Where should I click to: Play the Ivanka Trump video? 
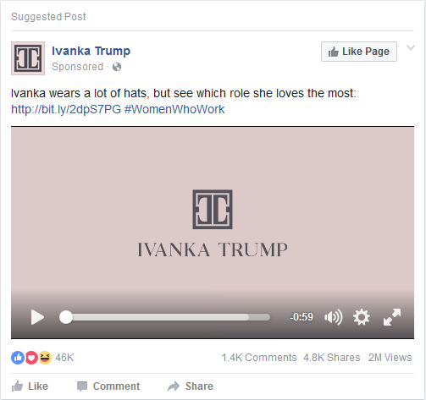(37, 317)
